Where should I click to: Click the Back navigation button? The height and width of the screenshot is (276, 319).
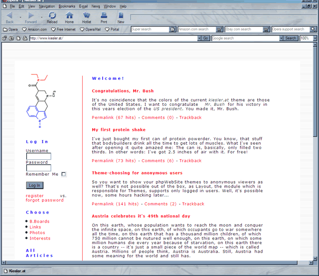point(9,17)
